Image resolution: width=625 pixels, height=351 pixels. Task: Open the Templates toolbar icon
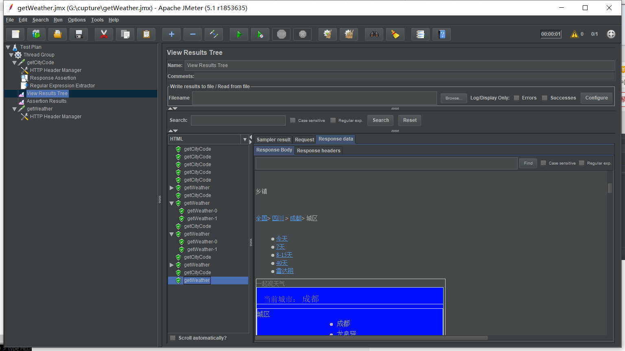pos(37,34)
